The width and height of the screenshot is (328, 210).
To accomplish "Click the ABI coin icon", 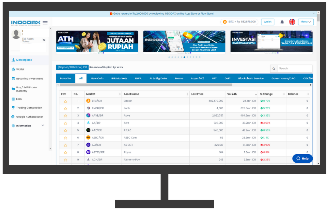I will click(x=88, y=145).
